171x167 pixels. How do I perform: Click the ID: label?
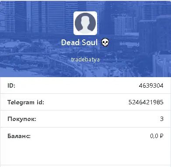click(11, 85)
